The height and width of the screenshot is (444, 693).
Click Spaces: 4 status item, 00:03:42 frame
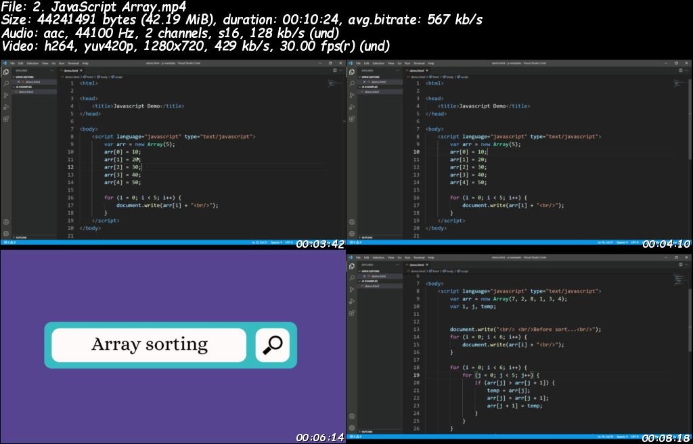pos(276,242)
